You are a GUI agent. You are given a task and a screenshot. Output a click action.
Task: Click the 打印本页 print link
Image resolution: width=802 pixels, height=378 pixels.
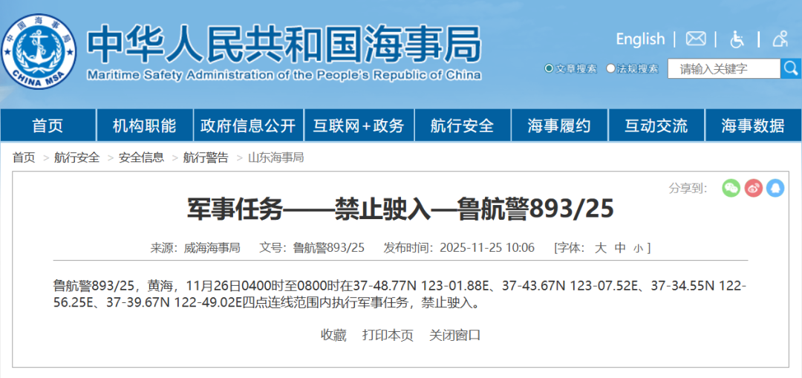pos(388,336)
